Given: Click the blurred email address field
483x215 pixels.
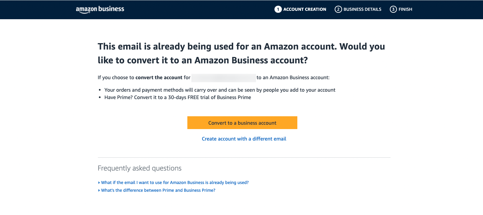Looking at the screenshot, I should coord(224,78).
